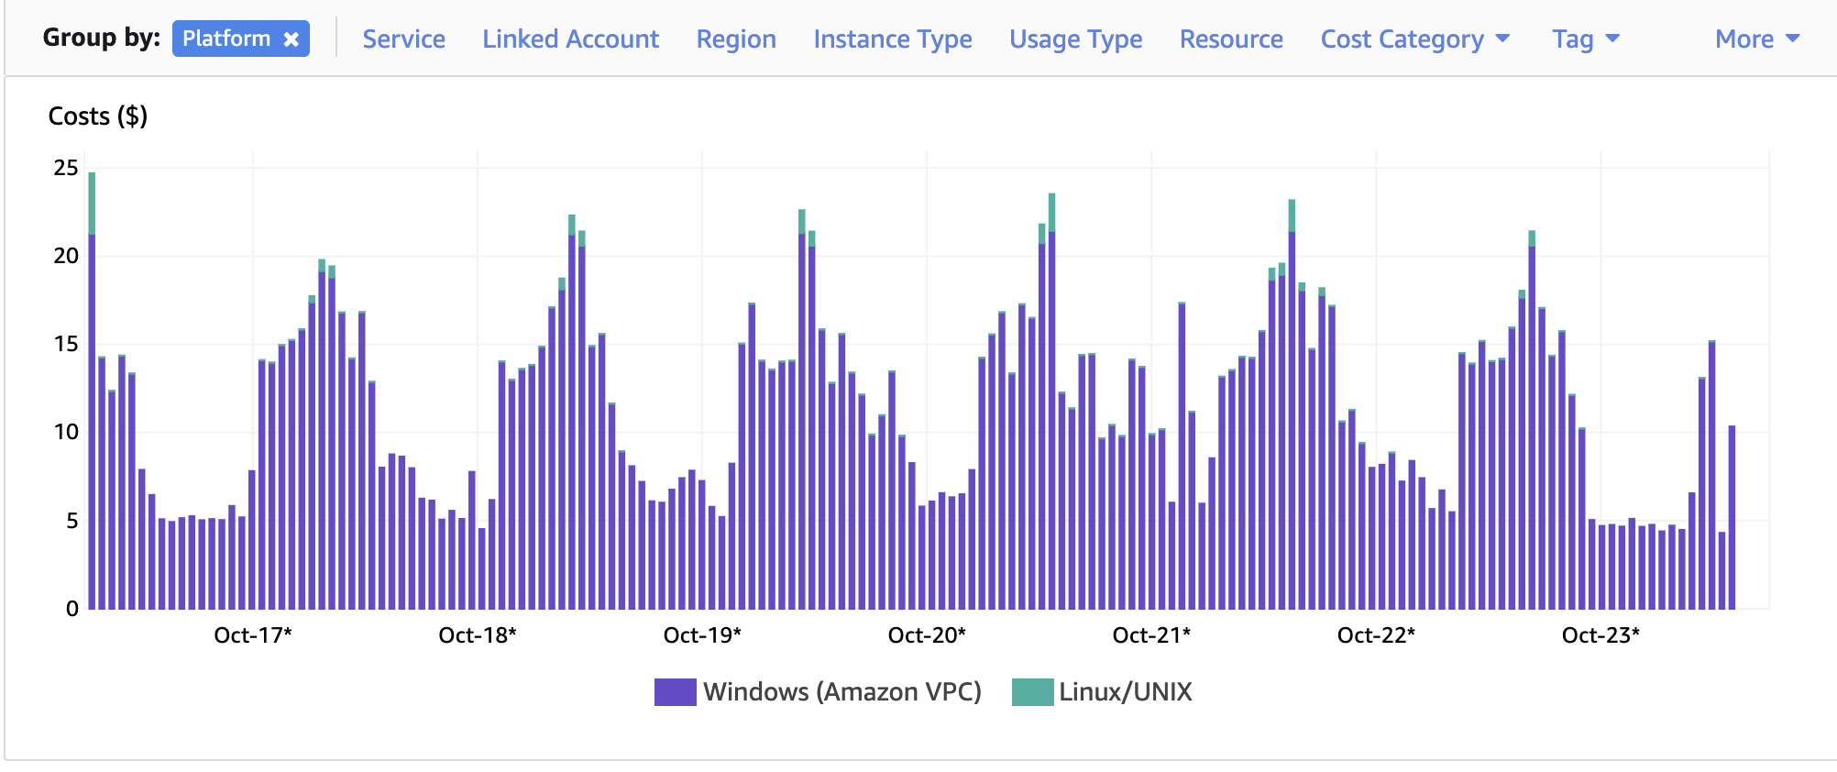Click the Windows (Amazon VPC) purple legend swatch
Image resolution: width=1837 pixels, height=772 pixels.
675,692
